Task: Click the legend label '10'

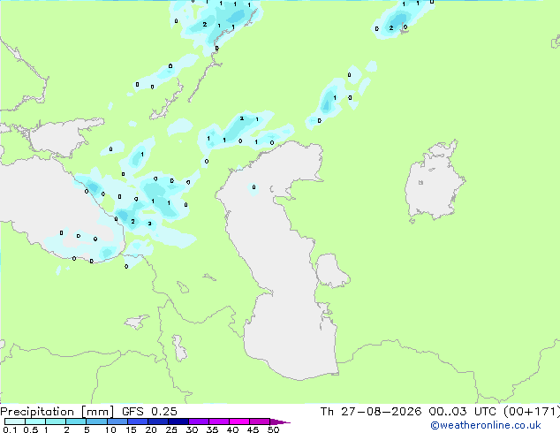Action: (x=110, y=429)
